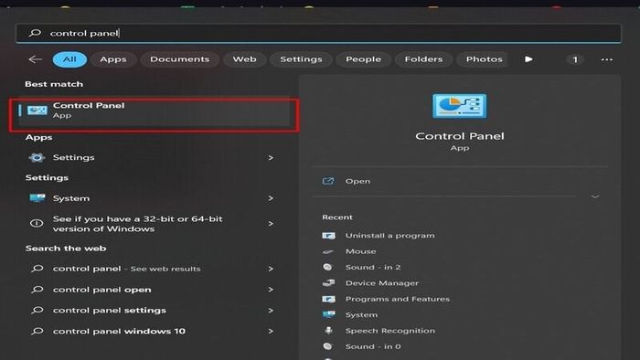Switch to the Web filter tab
The height and width of the screenshot is (360, 640).
(x=244, y=59)
